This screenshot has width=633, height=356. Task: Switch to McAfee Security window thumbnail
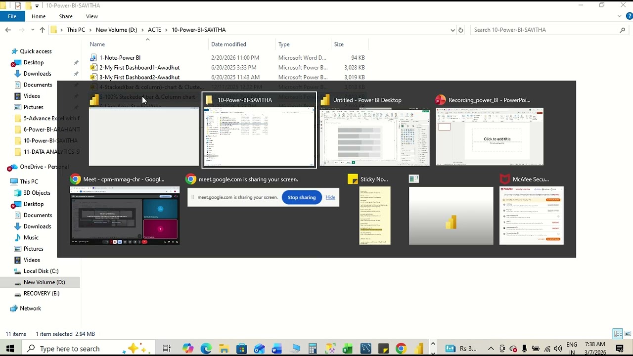tap(531, 210)
